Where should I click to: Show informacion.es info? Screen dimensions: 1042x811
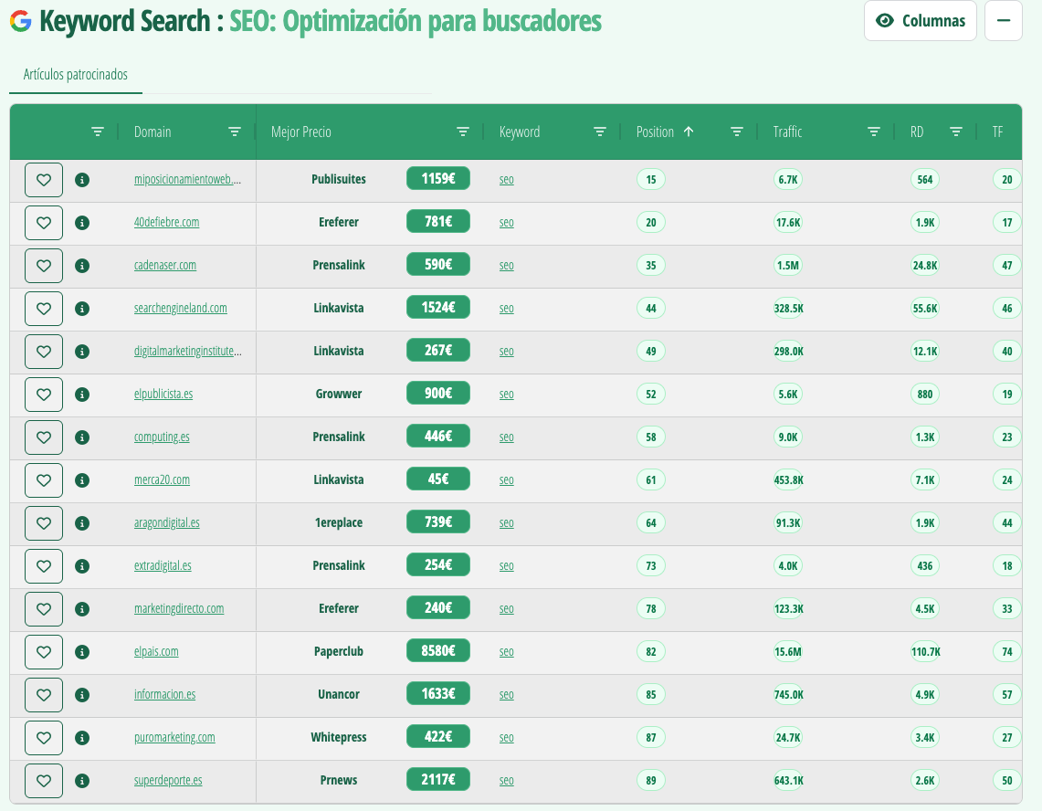(82, 695)
